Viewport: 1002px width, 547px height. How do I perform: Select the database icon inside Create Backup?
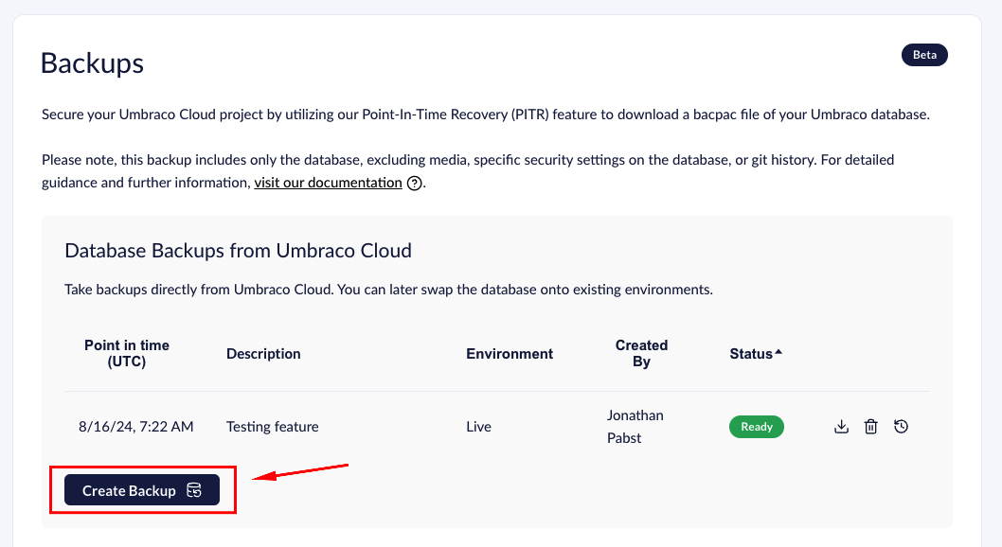pyautogui.click(x=194, y=490)
